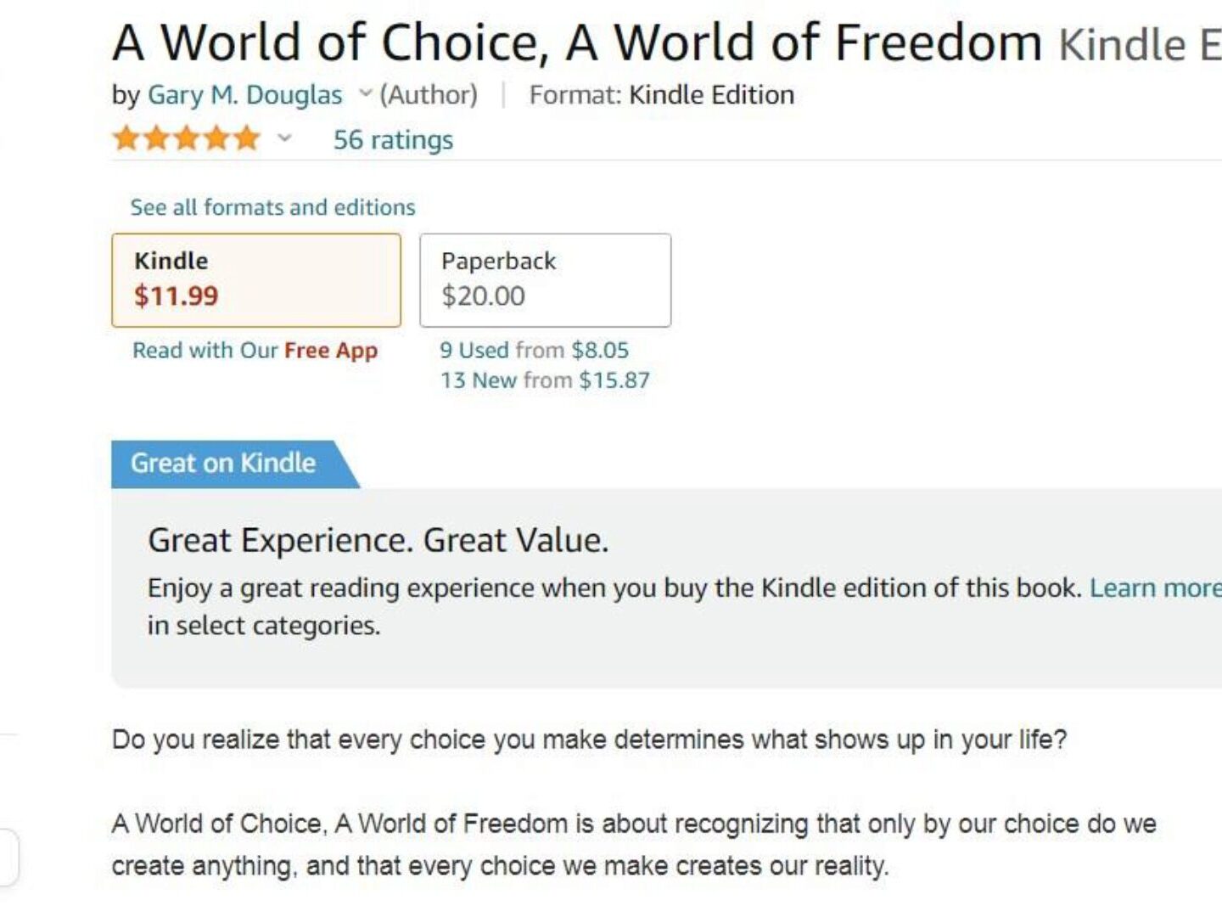View the 13 New from $15.87 offers
The height and width of the screenshot is (917, 1222).
pyautogui.click(x=544, y=380)
